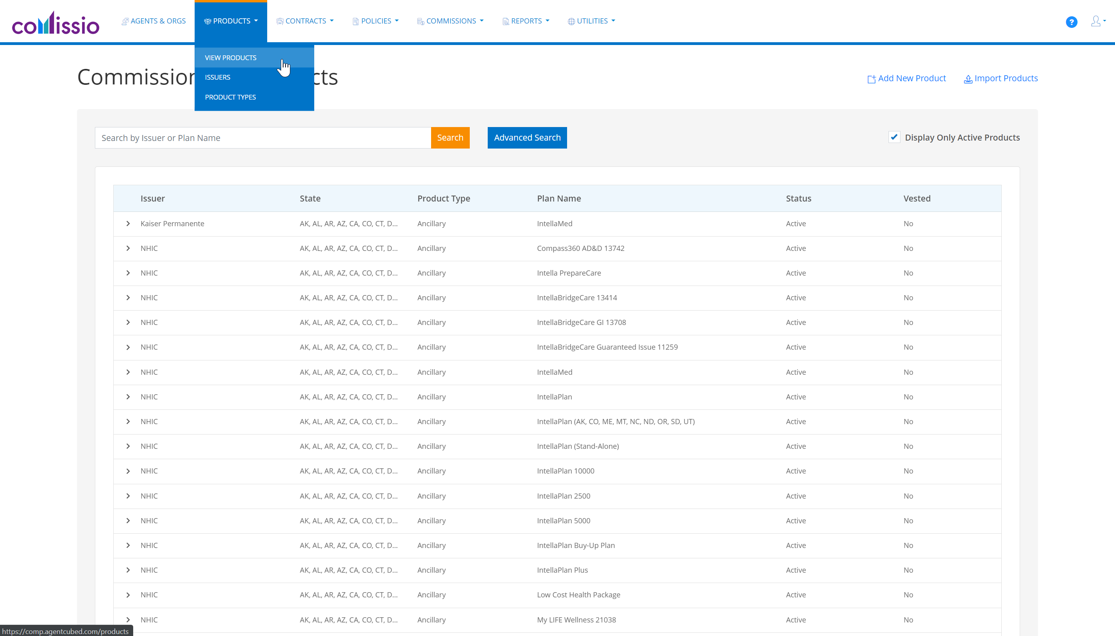The image size is (1115, 636).
Task: Click the IntellaPlan 2500 plan name
Action: click(563, 496)
